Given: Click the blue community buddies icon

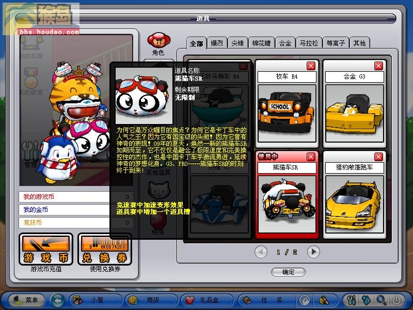Looking at the screenshot, I should click(367, 300).
